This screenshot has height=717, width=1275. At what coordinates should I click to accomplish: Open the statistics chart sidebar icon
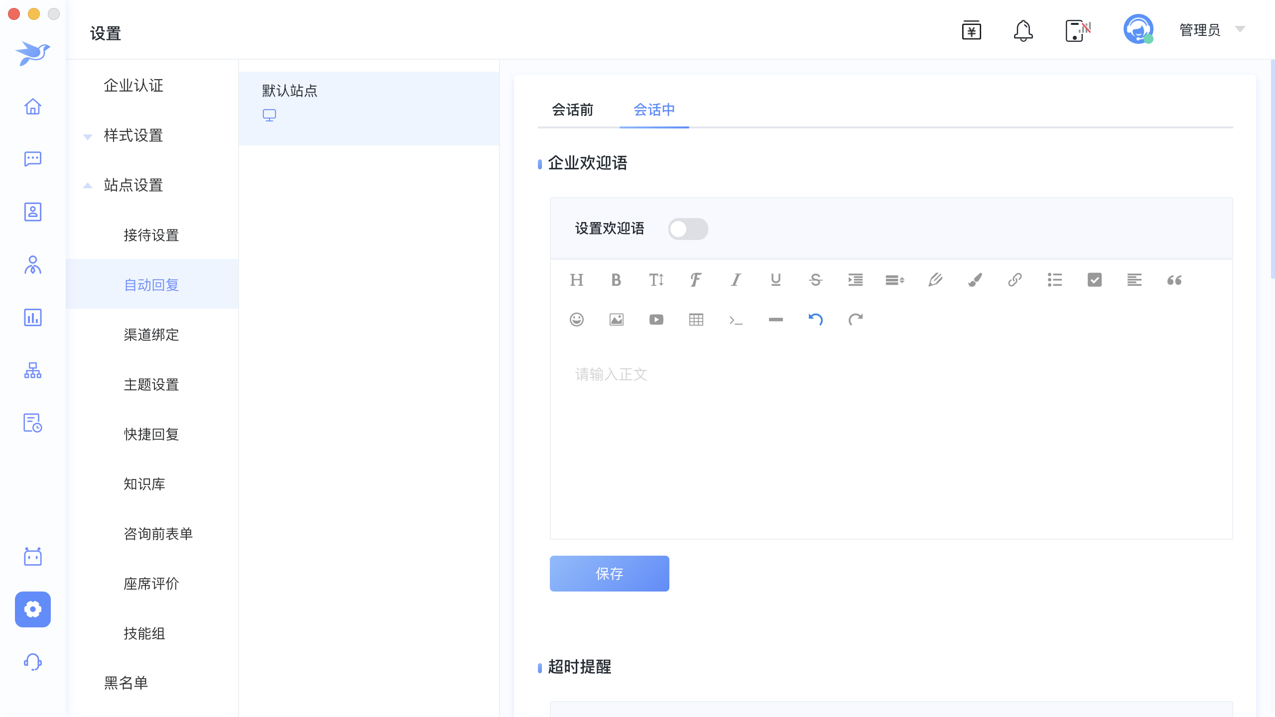point(33,317)
